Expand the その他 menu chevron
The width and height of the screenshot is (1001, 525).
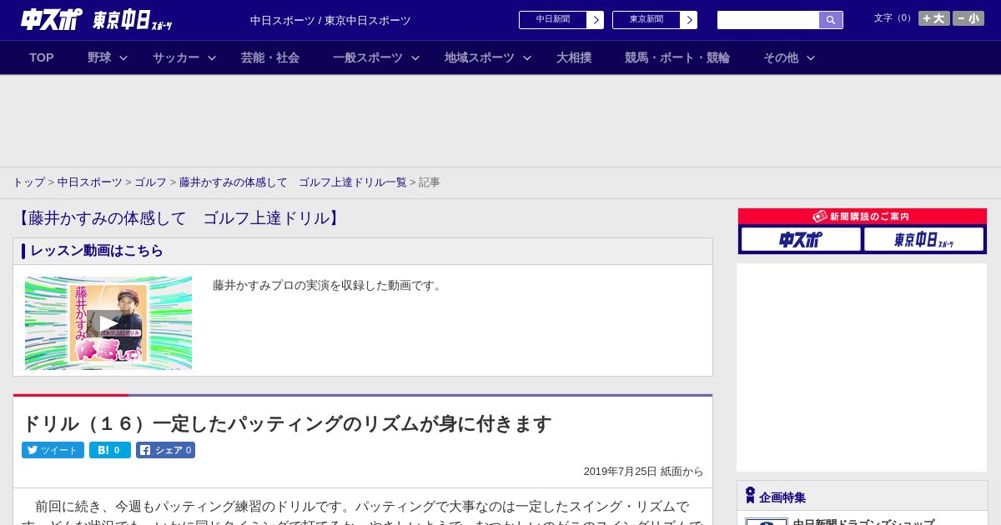pos(810,57)
